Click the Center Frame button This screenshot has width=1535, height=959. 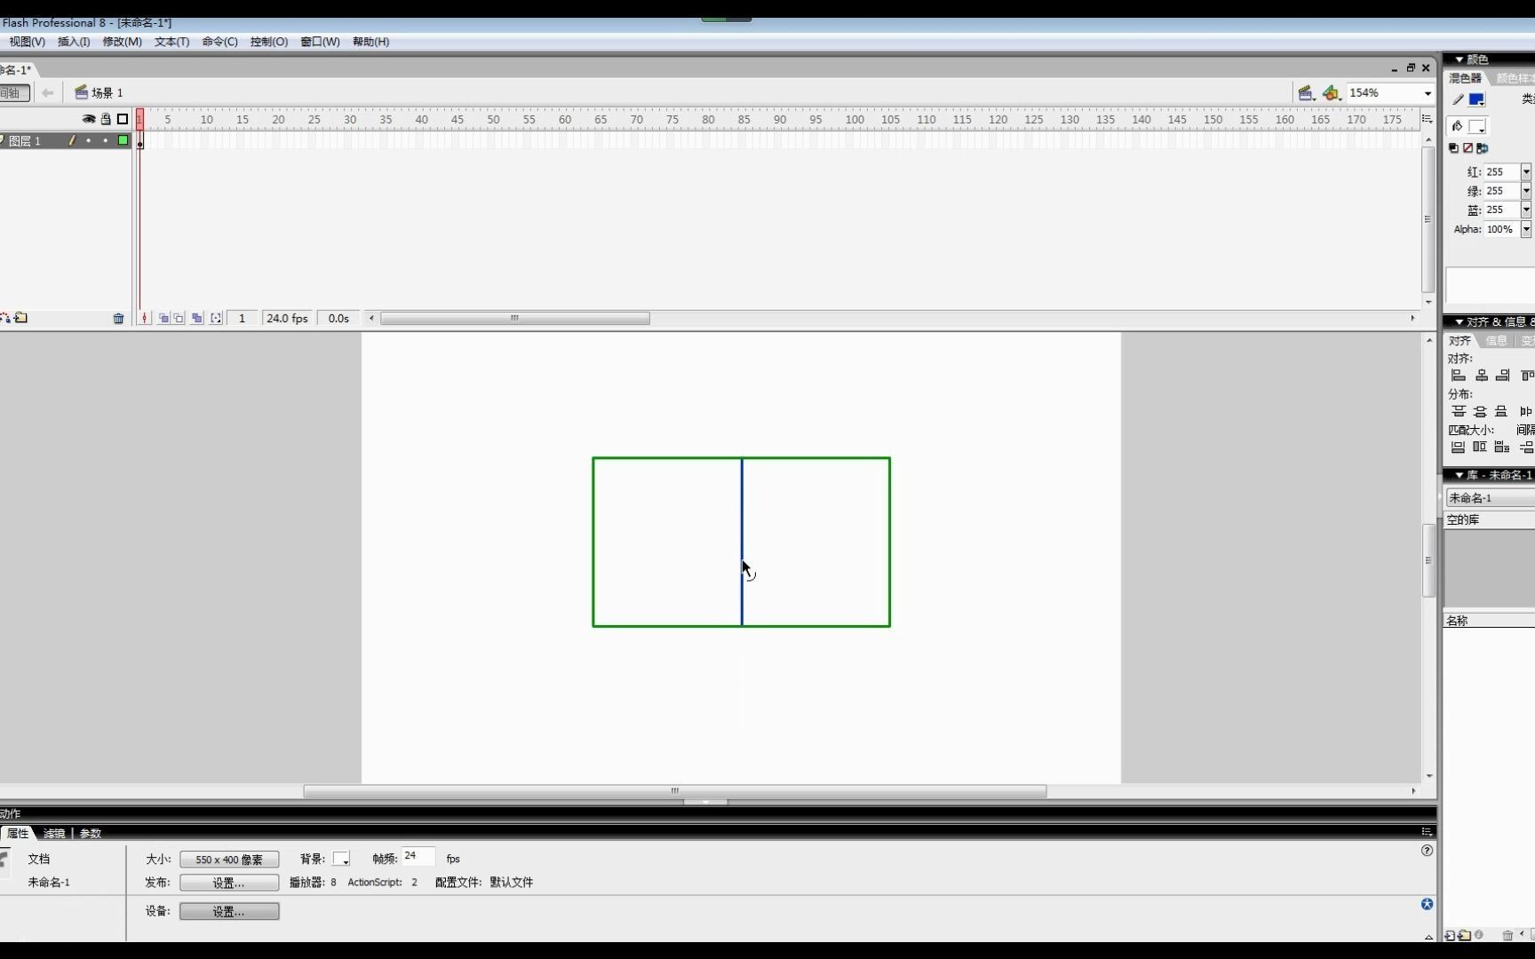145,318
